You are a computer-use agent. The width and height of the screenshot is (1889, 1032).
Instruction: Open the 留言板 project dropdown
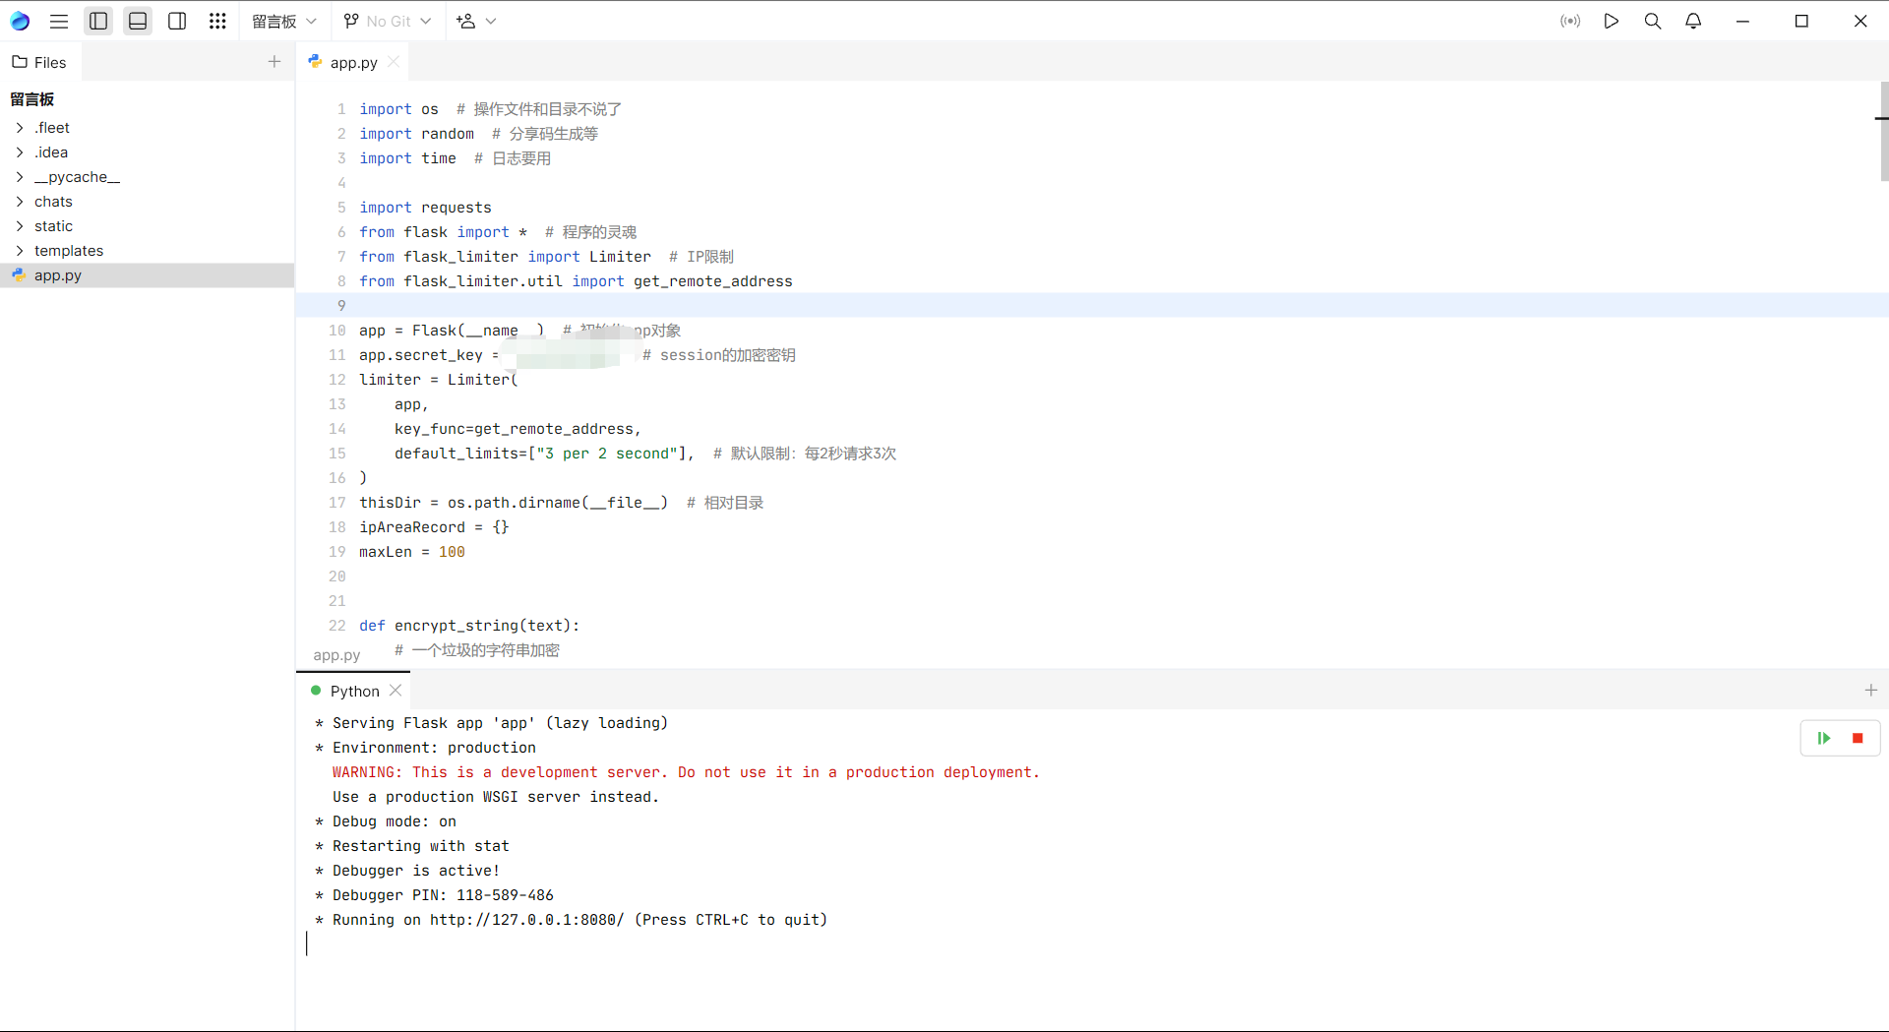tap(284, 21)
